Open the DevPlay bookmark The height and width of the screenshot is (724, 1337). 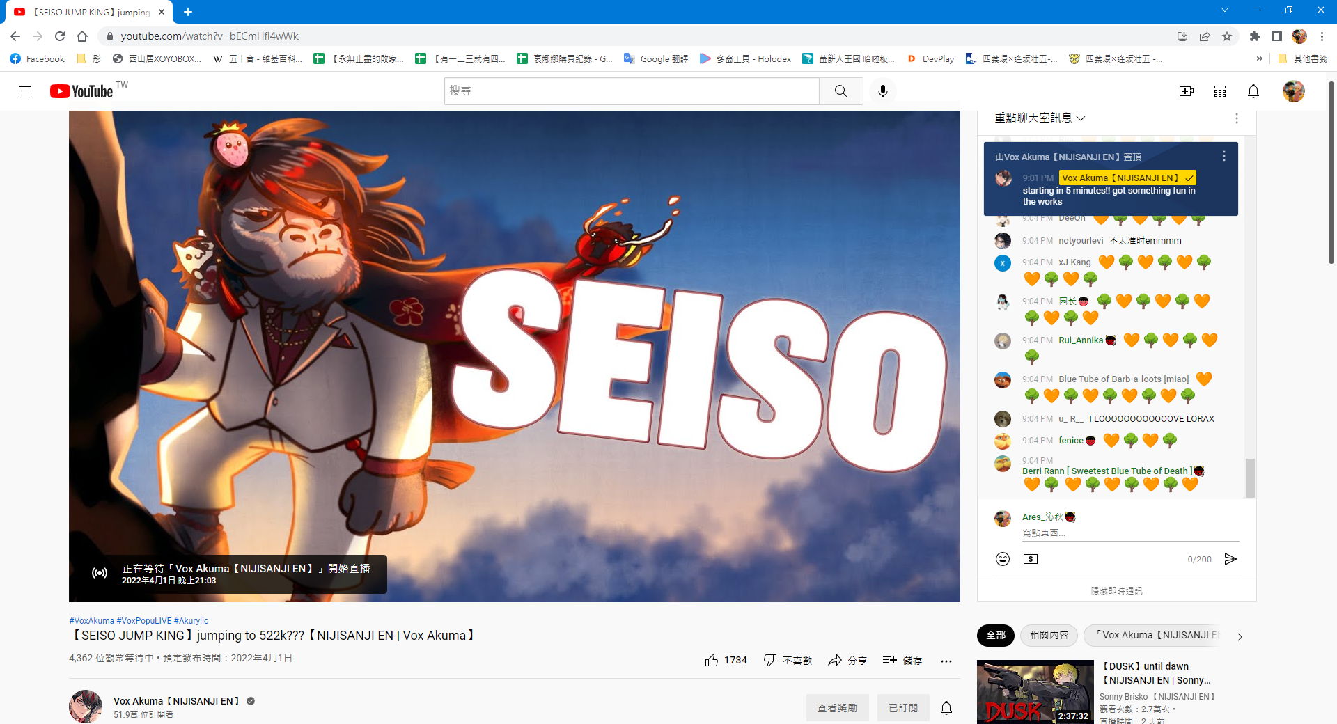point(930,58)
